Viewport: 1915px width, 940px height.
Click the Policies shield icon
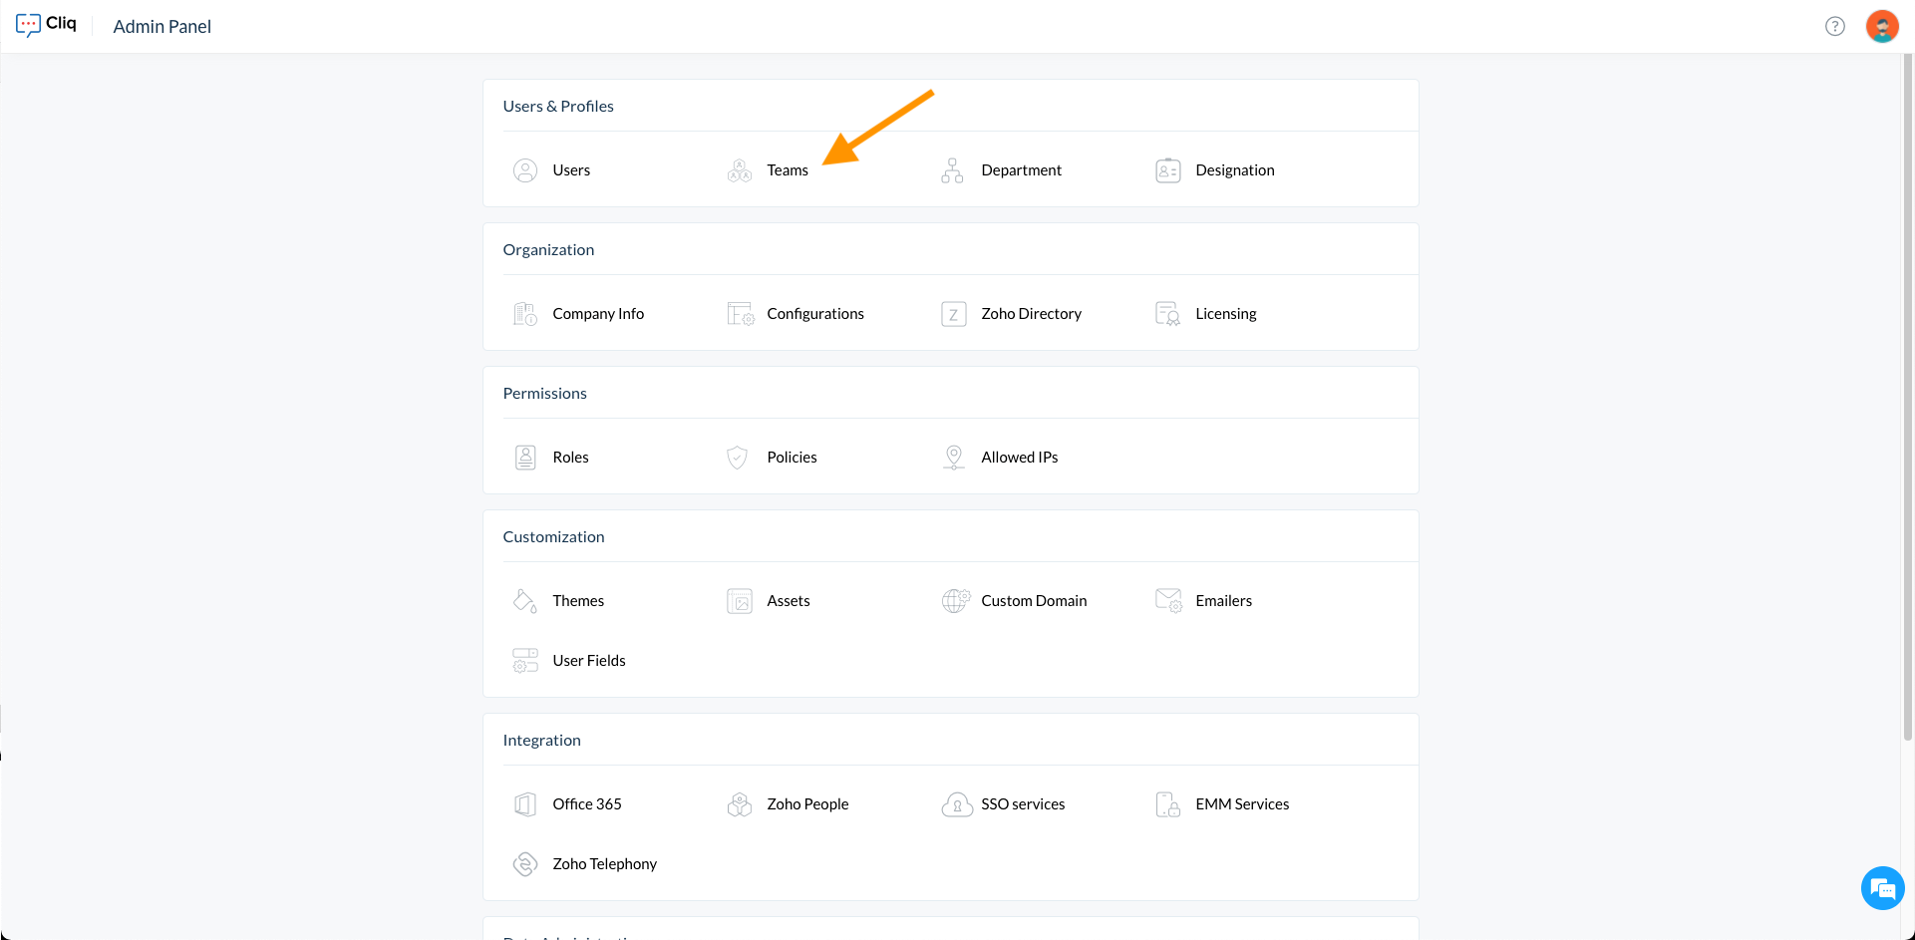[738, 458]
